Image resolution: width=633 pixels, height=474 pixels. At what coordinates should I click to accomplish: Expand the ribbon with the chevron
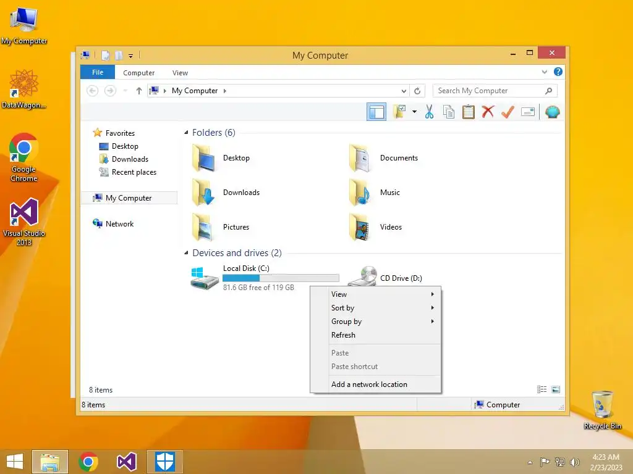coord(544,72)
